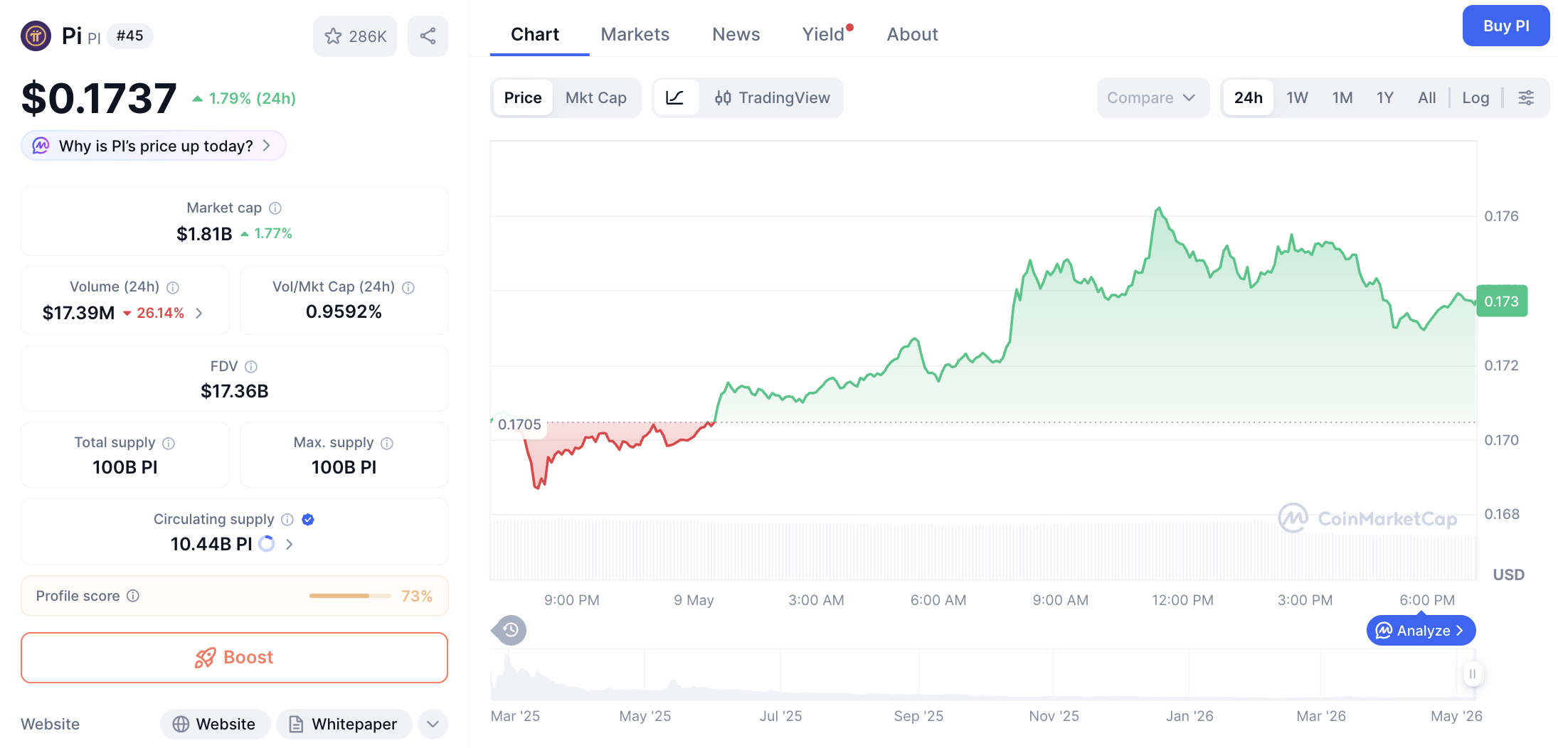Expand more website links chevron
The image size is (1558, 748).
pos(433,724)
